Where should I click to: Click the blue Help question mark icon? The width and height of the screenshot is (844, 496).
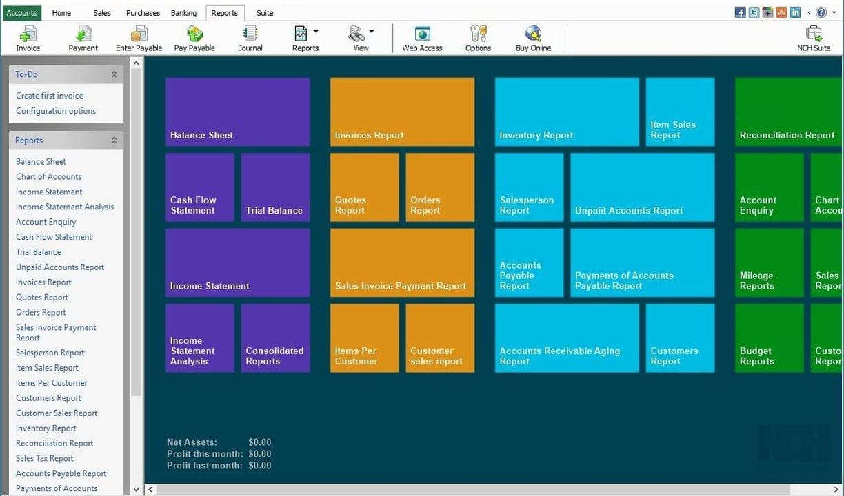pos(821,12)
